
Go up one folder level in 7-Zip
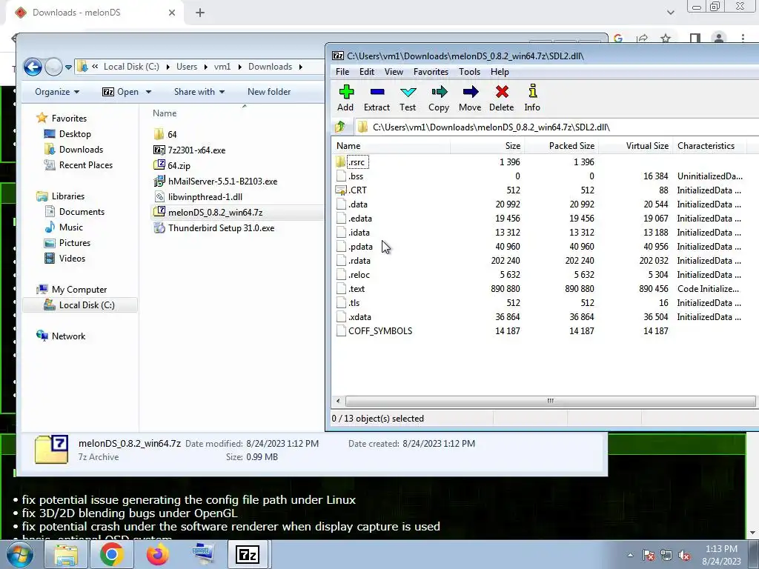(339, 127)
